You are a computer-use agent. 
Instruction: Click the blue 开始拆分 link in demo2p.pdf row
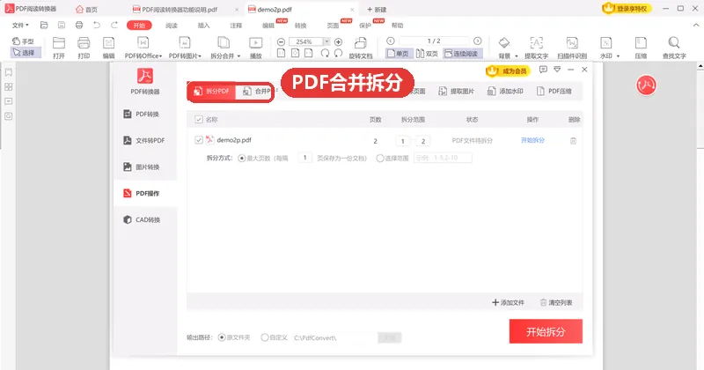(532, 140)
